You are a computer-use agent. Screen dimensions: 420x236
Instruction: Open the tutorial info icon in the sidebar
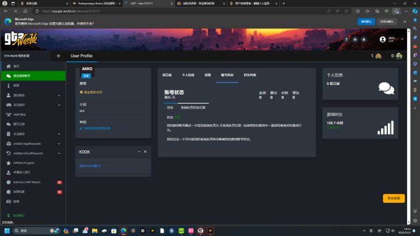click(x=9, y=86)
